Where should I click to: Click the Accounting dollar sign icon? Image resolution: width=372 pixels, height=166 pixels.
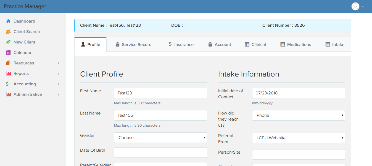point(7,84)
